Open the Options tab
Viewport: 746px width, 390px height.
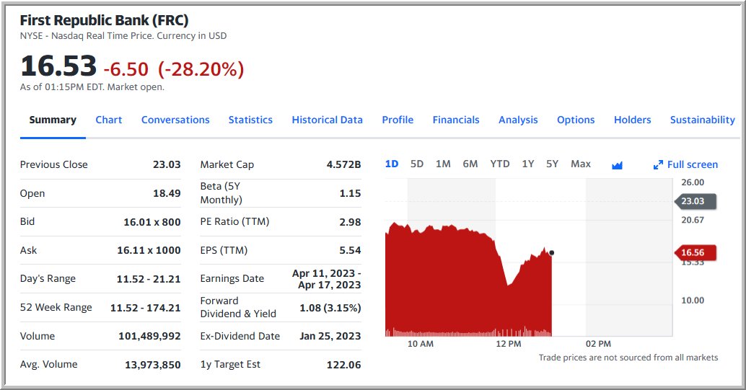(576, 120)
